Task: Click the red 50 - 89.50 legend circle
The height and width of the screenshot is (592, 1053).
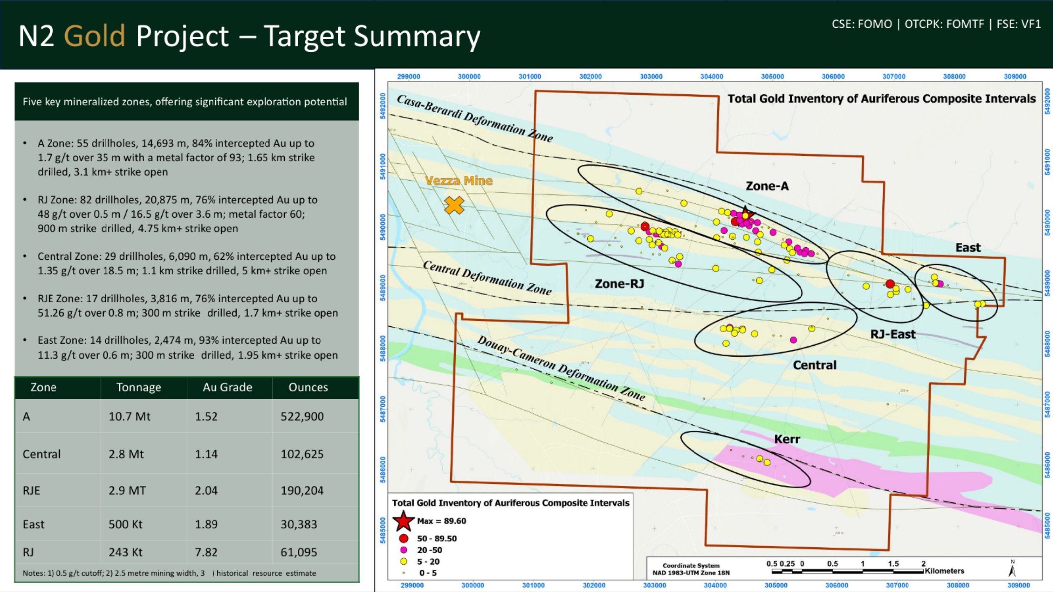Action: tap(404, 539)
